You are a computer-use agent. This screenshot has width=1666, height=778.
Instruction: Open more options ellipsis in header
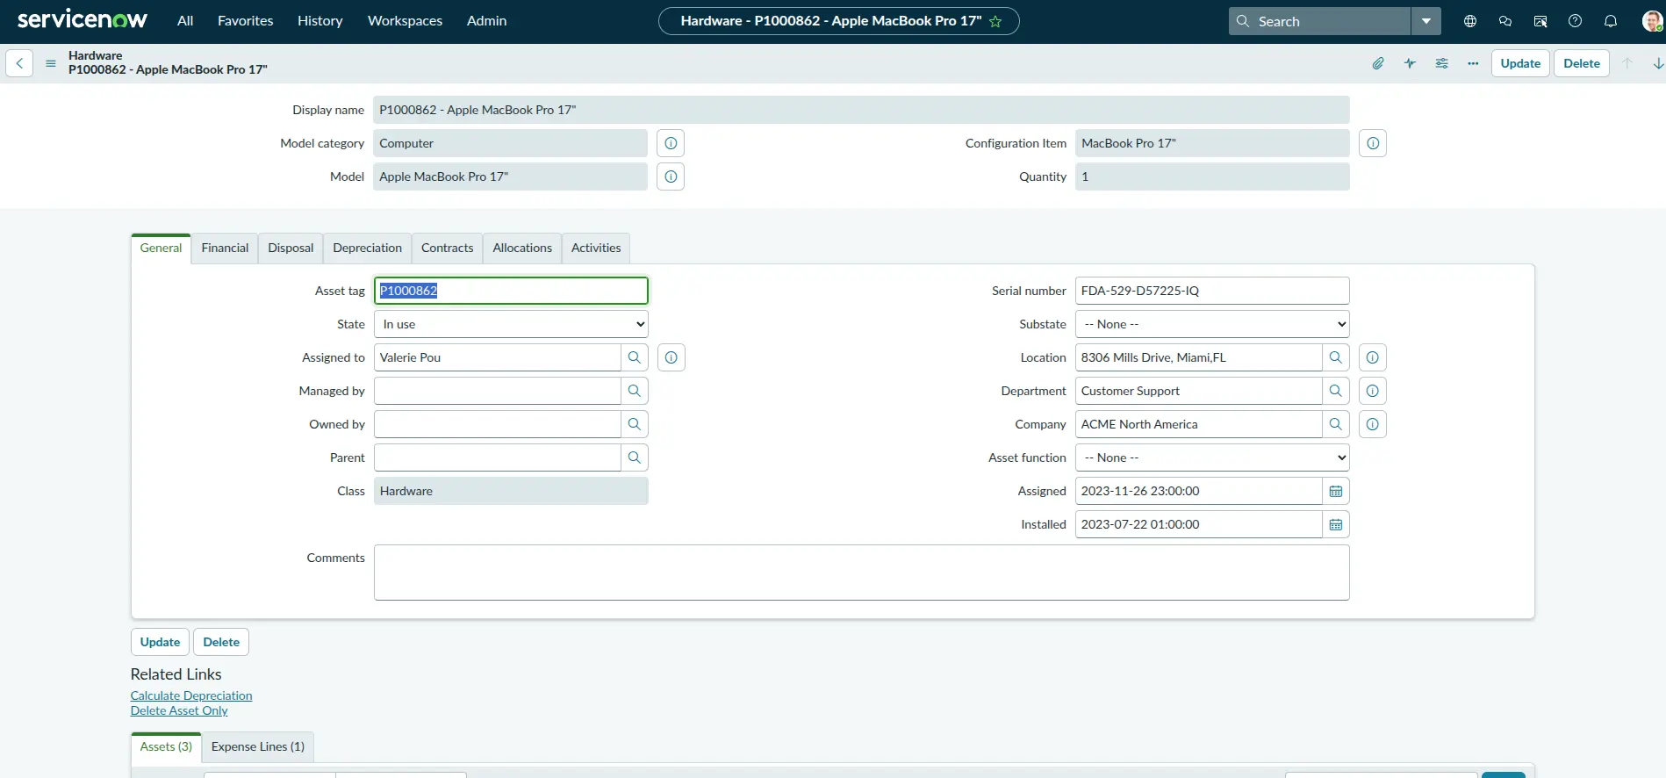tap(1473, 63)
